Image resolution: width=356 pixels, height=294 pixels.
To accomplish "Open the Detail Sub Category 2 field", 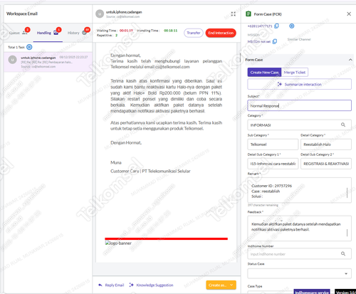I will click(326, 164).
